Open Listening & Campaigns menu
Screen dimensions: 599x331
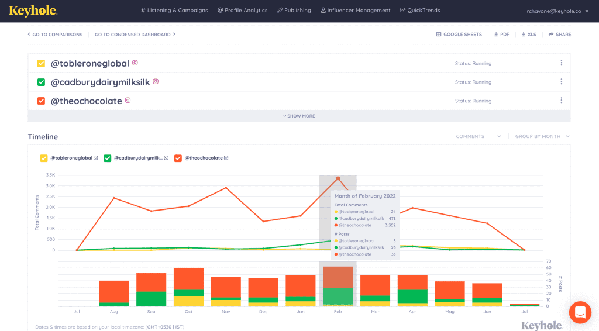click(x=174, y=11)
